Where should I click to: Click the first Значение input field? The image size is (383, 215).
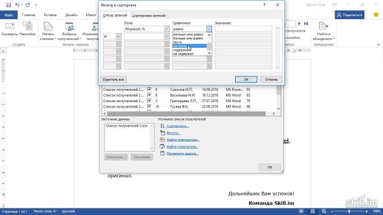[x=244, y=29]
